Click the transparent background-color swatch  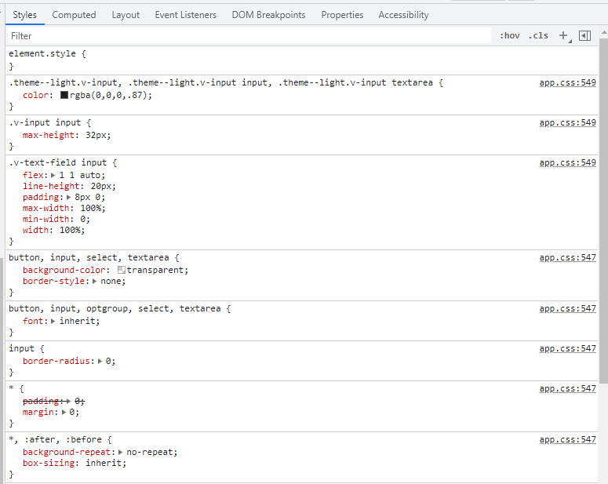(122, 270)
